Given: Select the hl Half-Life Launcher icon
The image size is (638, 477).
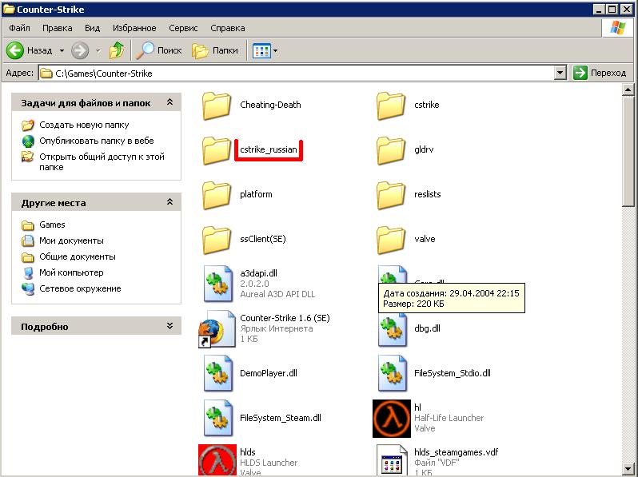Looking at the screenshot, I should click(392, 418).
